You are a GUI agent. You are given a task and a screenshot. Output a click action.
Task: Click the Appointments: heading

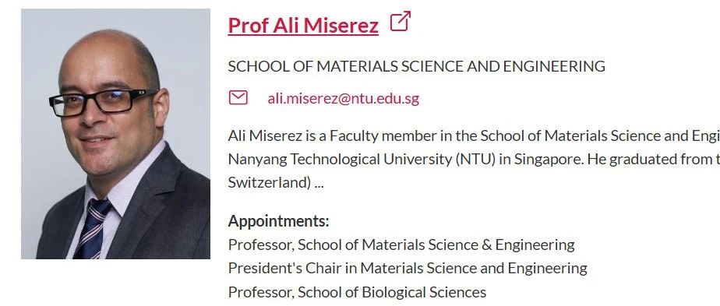pyautogui.click(x=278, y=222)
